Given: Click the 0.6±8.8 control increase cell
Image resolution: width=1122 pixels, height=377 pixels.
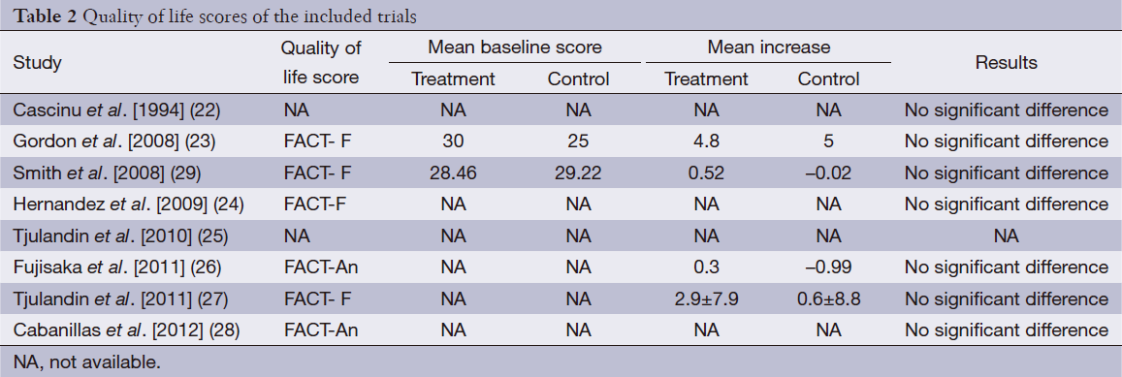Looking at the screenshot, I should coord(828,299).
